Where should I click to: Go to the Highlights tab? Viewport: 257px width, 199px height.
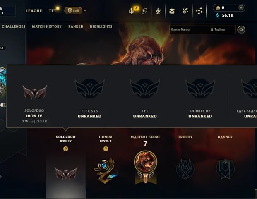click(x=101, y=26)
